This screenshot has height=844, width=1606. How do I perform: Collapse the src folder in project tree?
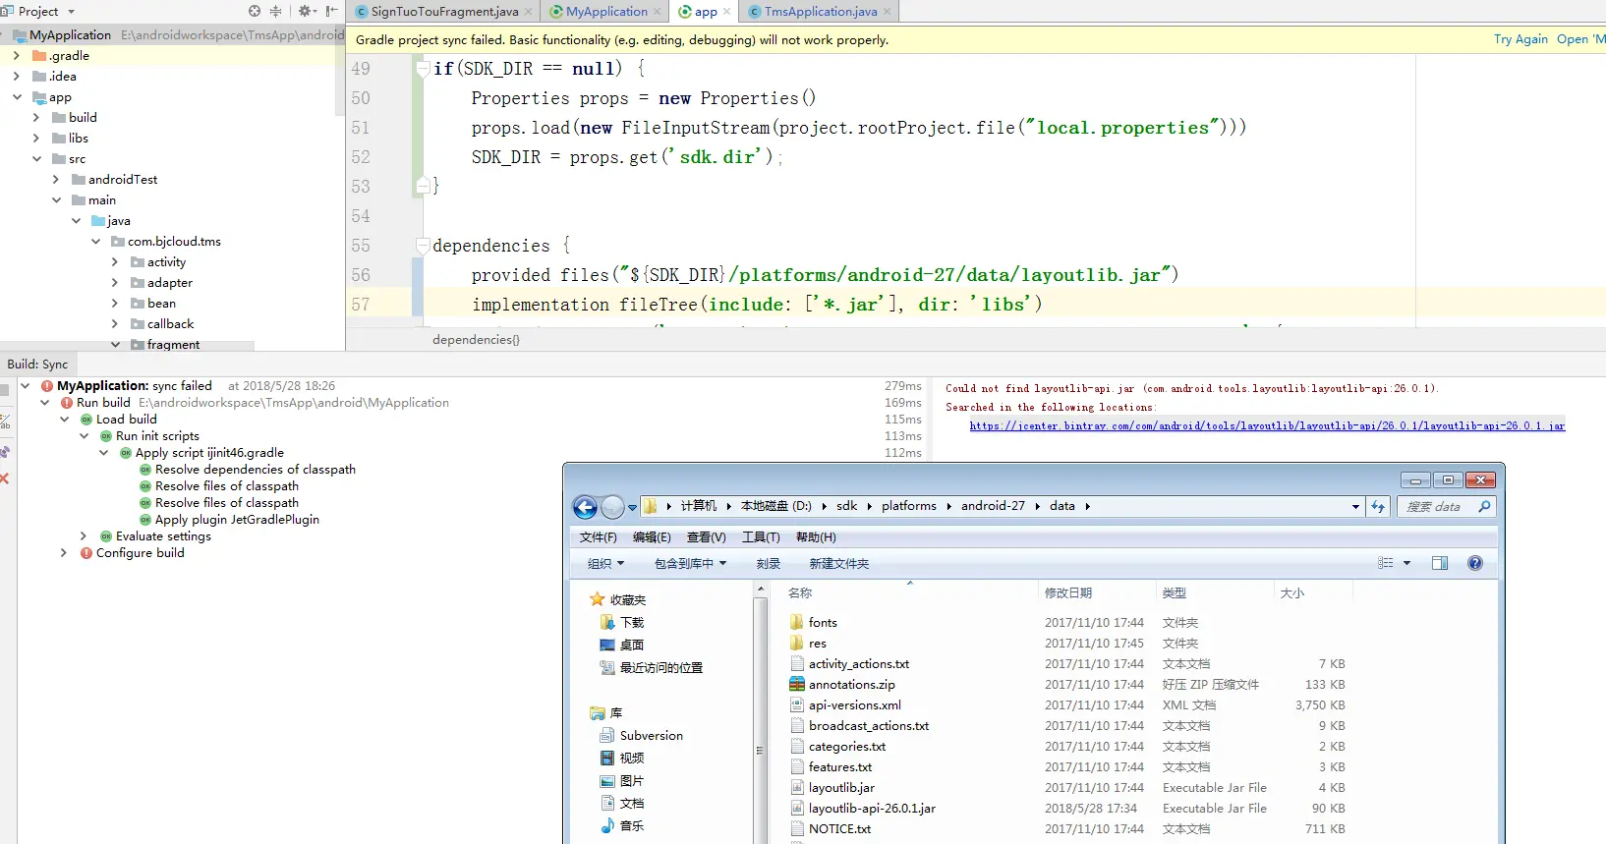coord(36,158)
